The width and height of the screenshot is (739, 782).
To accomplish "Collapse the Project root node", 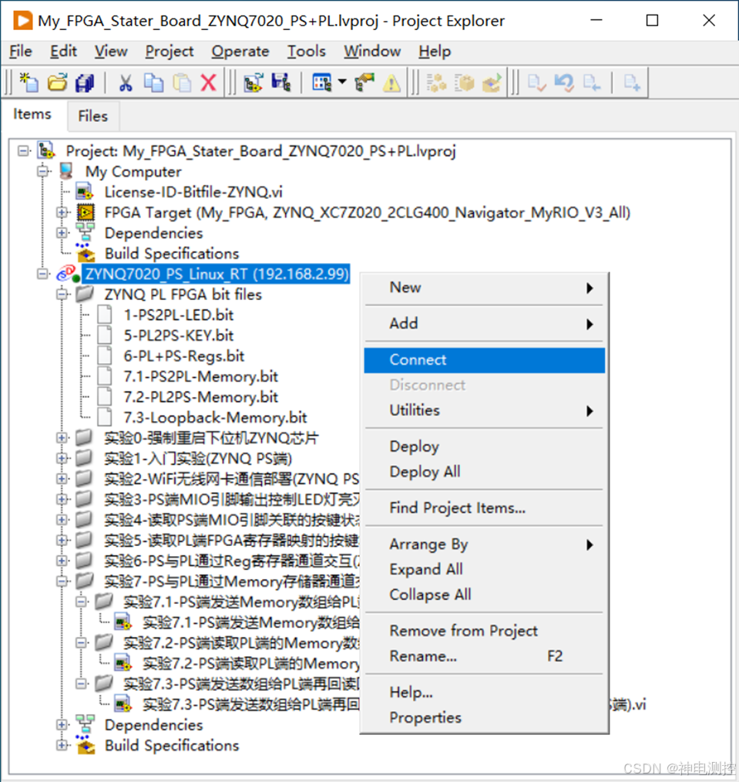I will coord(23,150).
